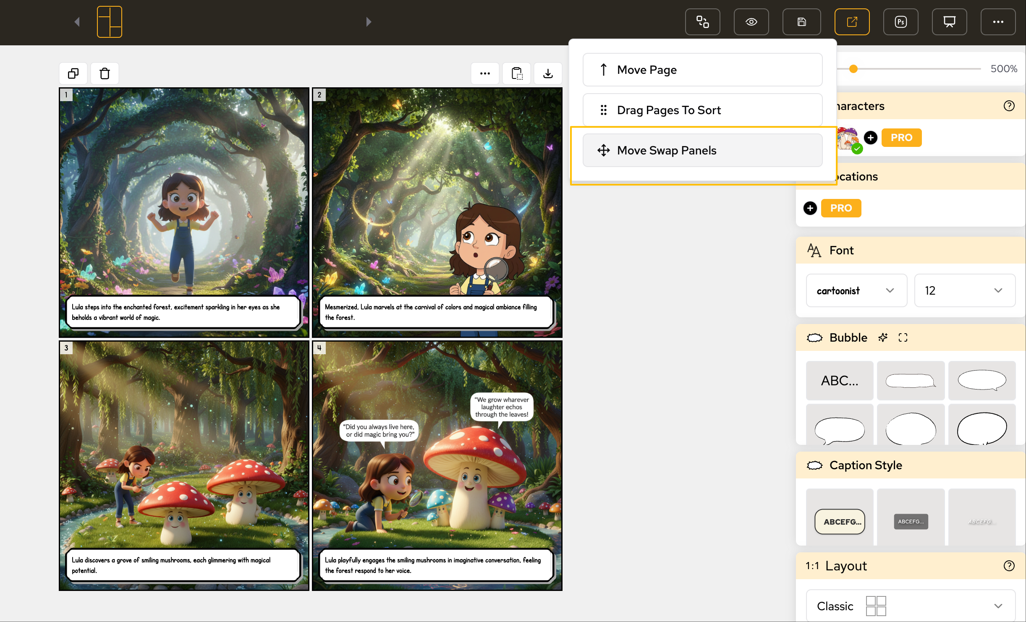
Task: Toggle the preview eye icon
Action: click(x=751, y=22)
